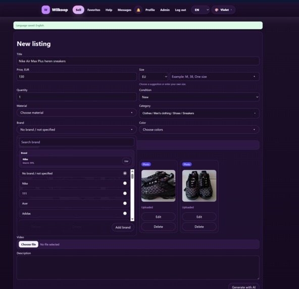Click Log out link
Screen dimensions: 299x289
[180, 10]
